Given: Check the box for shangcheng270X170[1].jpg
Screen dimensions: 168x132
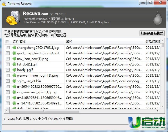Looking at the screenshot, I should 8,47.
